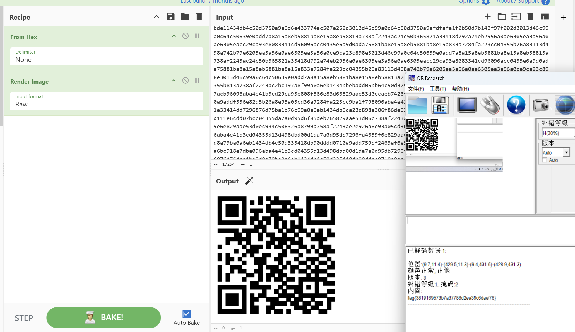Clear input with trash icon
The width and height of the screenshot is (575, 332).
click(530, 17)
